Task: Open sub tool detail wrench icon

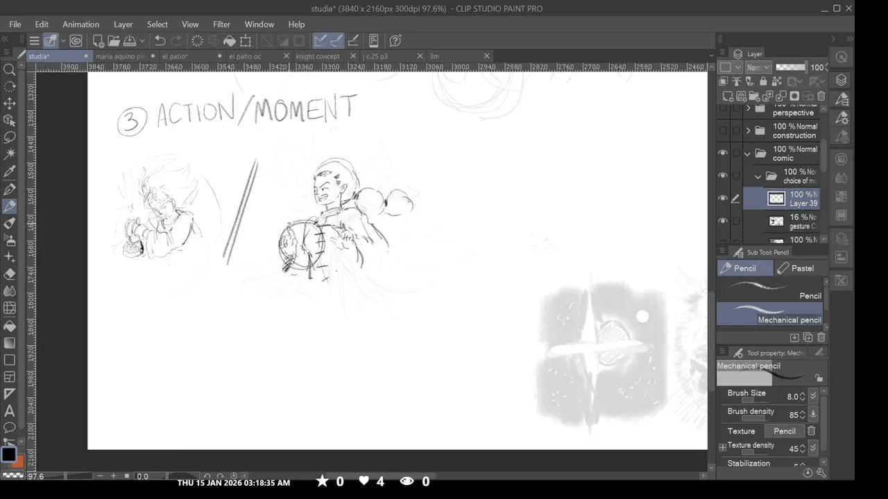Action: click(x=821, y=473)
